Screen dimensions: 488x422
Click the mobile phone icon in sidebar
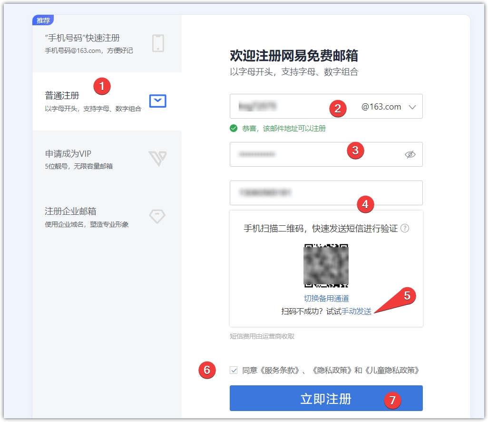click(158, 43)
